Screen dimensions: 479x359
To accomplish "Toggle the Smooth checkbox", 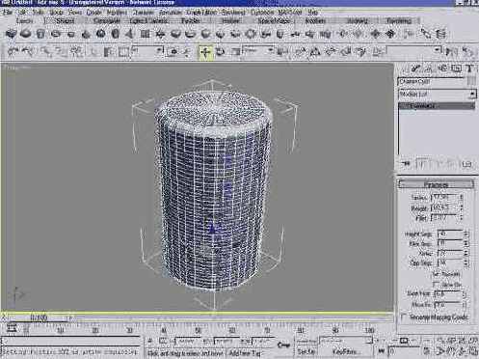I will 435,274.
